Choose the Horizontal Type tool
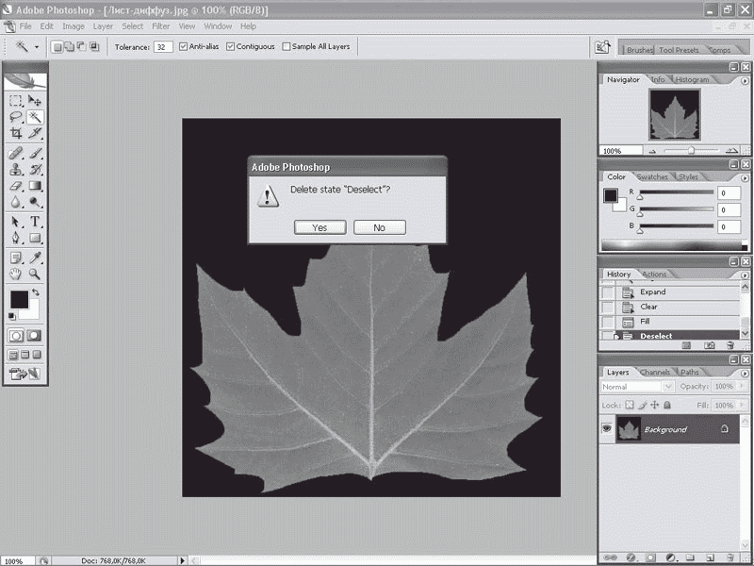The width and height of the screenshot is (754, 566). pyautogui.click(x=35, y=221)
